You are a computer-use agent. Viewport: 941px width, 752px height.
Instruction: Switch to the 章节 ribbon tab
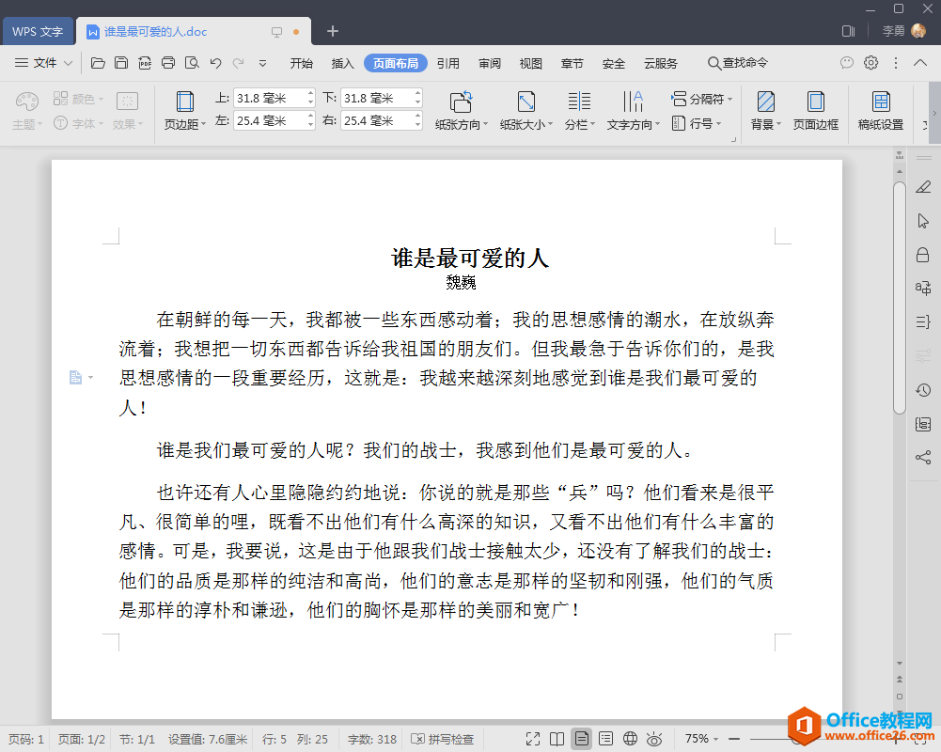572,63
